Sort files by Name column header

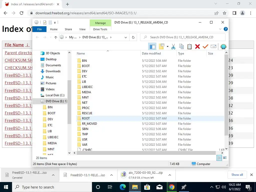[x=108, y=53]
